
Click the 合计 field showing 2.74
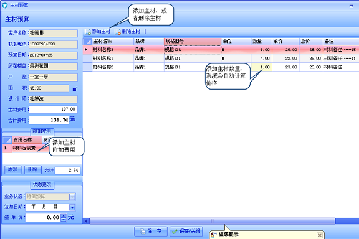point(67,171)
